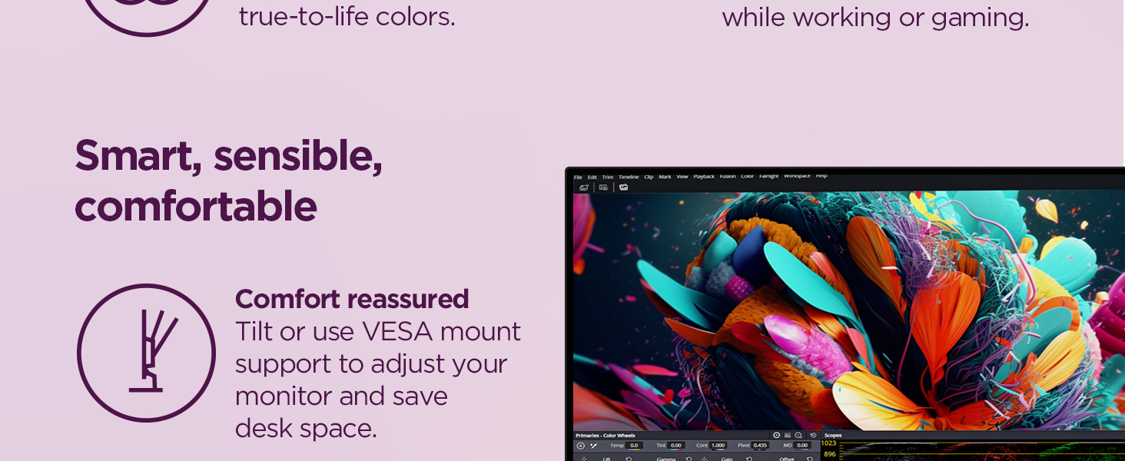Open the Fairlight menu
This screenshot has width=1125, height=461.
pyautogui.click(x=768, y=177)
